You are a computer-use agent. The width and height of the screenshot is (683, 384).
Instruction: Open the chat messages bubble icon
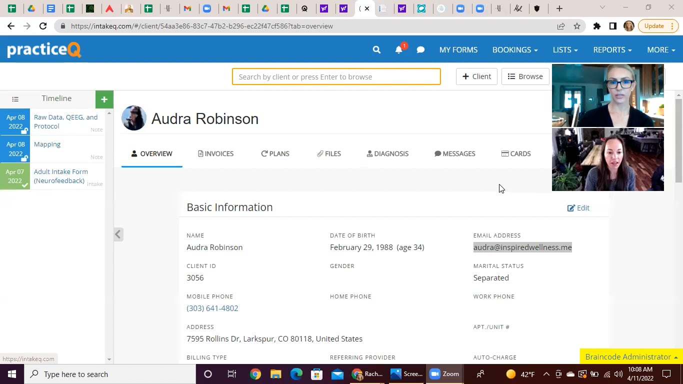(x=420, y=49)
